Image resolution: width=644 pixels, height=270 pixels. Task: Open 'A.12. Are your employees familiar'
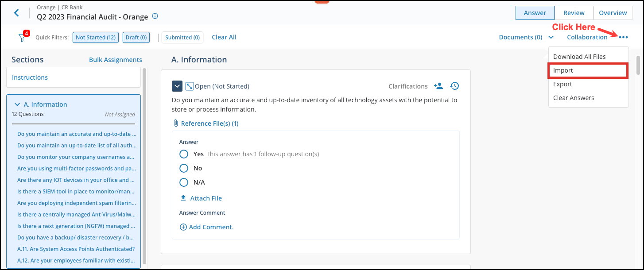pyautogui.click(x=77, y=260)
